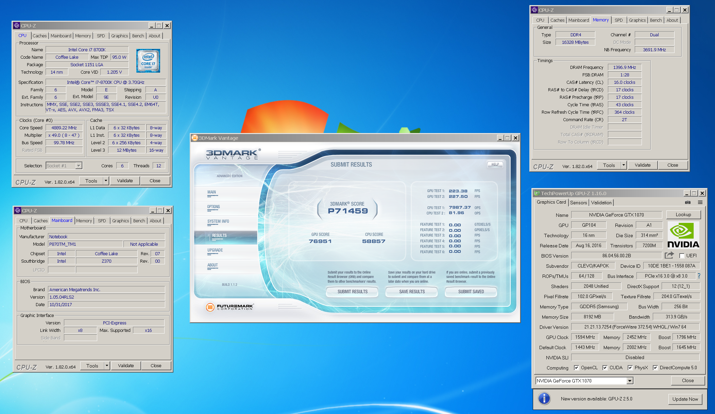Image resolution: width=715 pixels, height=414 pixels.
Task: Open the About tab in CPU-Z Memory window
Action: [x=672, y=20]
